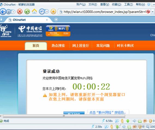Click the WiFi service badge
This screenshot has width=155, height=130.
pyautogui.click(x=58, y=31)
